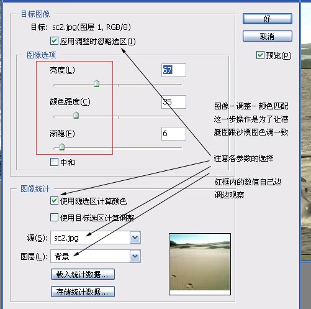The height and width of the screenshot is (309, 311).
Task: Click the 源 combo box showing sc2.jpg
Action: coord(96,238)
